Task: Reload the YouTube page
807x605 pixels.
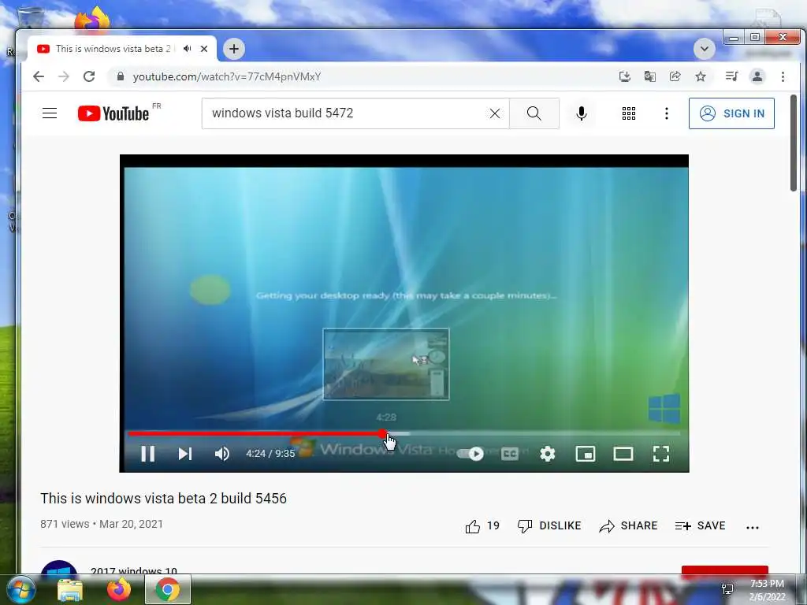Action: [x=89, y=76]
